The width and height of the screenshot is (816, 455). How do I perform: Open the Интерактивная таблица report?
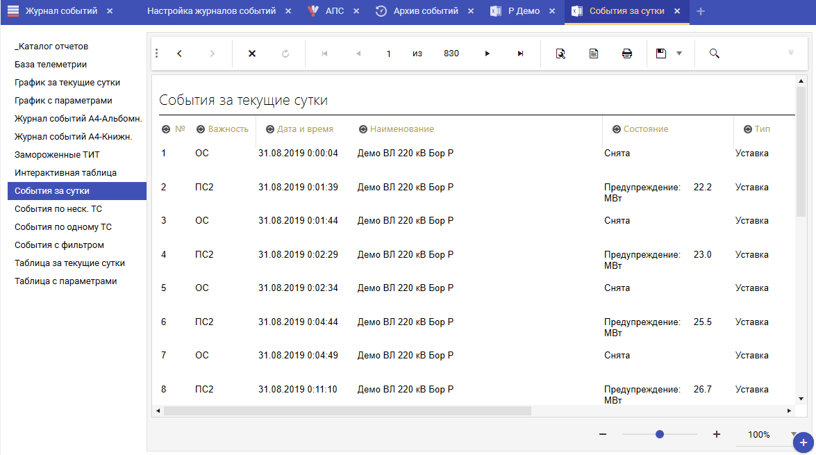(x=65, y=173)
